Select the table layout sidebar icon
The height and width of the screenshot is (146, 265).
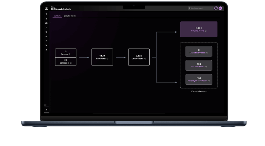coord(46,32)
